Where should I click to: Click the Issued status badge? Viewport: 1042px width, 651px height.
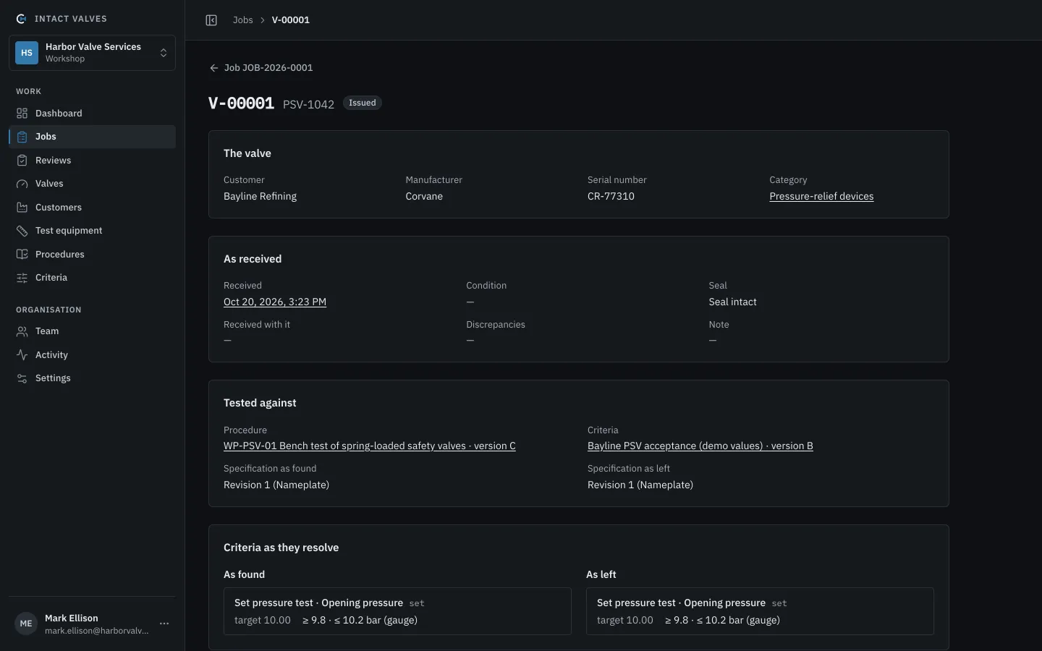pos(362,103)
